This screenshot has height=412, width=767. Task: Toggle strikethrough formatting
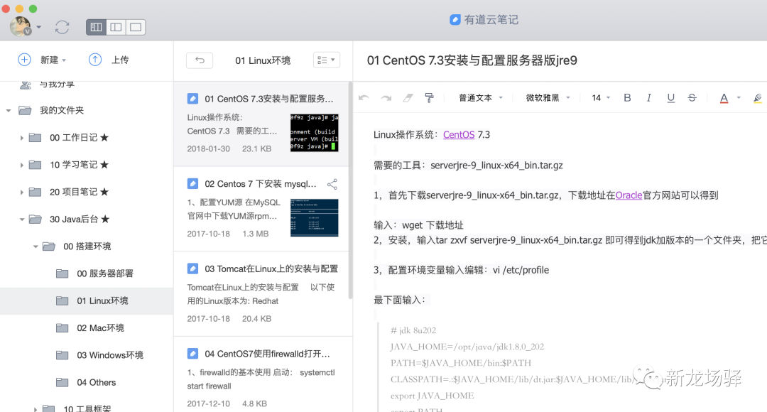click(692, 98)
